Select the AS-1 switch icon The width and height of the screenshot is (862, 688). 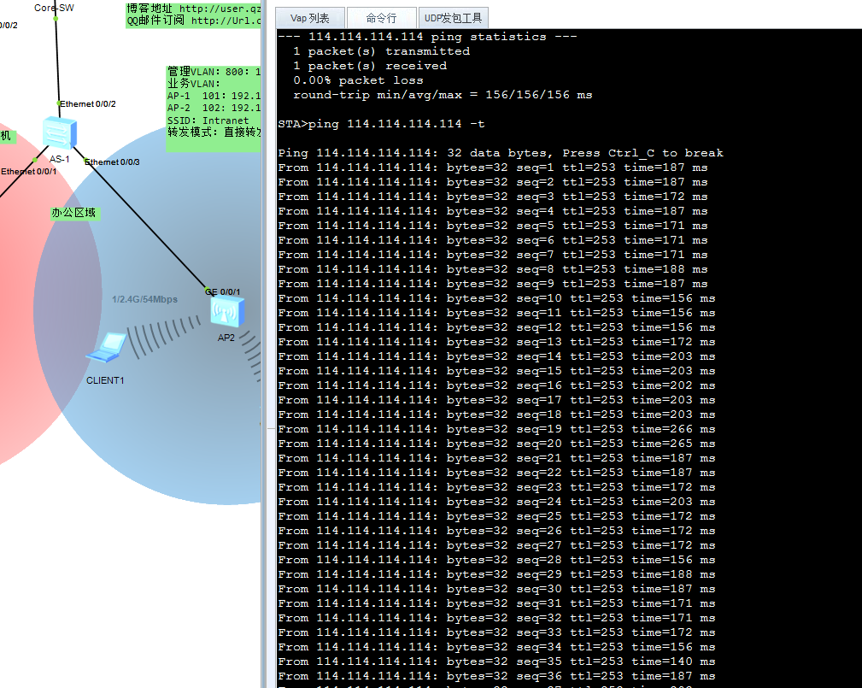click(59, 132)
